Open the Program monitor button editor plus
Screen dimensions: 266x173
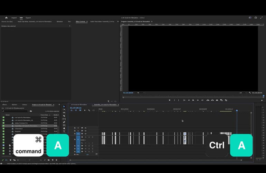[x=262, y=100]
